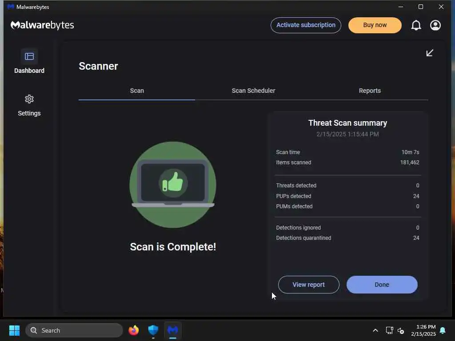This screenshot has height=341, width=455.
Task: Click Activate subscription button
Action: click(x=306, y=25)
